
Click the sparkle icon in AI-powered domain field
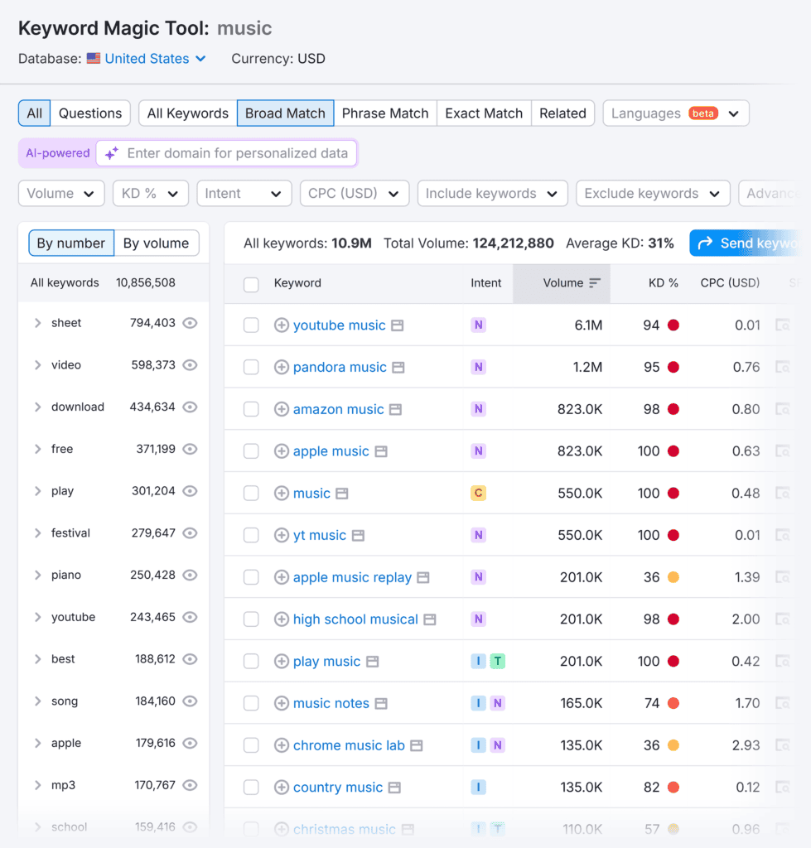coord(112,153)
